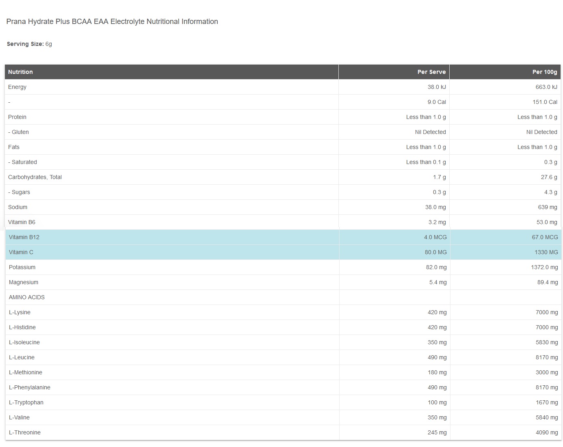This screenshot has width=563, height=447.
Task: Select the 'L-Histidine' row label
Action: click(22, 327)
